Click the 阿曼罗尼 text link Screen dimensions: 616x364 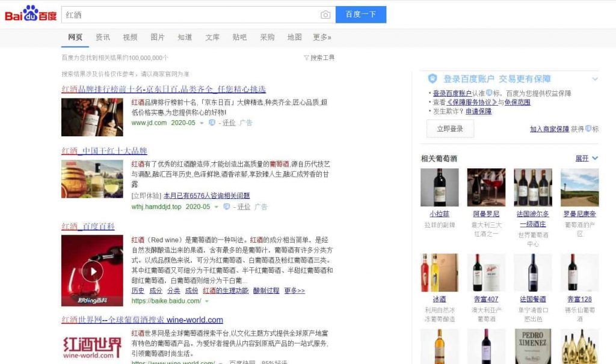[486, 214]
